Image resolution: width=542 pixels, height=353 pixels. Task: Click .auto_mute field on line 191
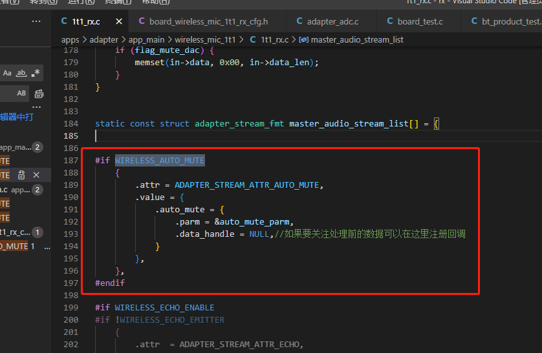180,210
